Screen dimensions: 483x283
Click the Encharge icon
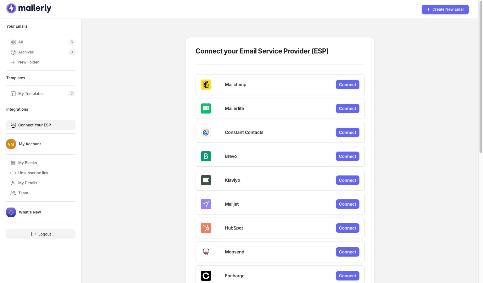pos(206,276)
